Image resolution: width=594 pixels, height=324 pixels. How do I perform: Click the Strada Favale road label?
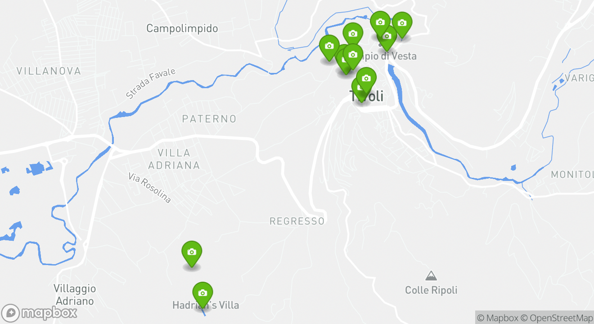click(x=150, y=84)
